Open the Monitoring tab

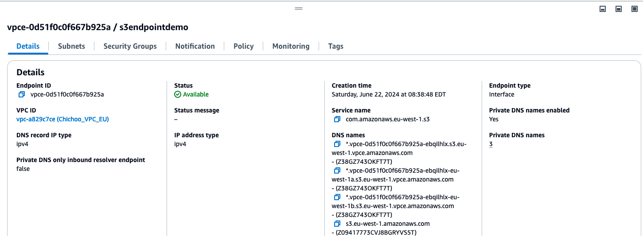pos(291,46)
